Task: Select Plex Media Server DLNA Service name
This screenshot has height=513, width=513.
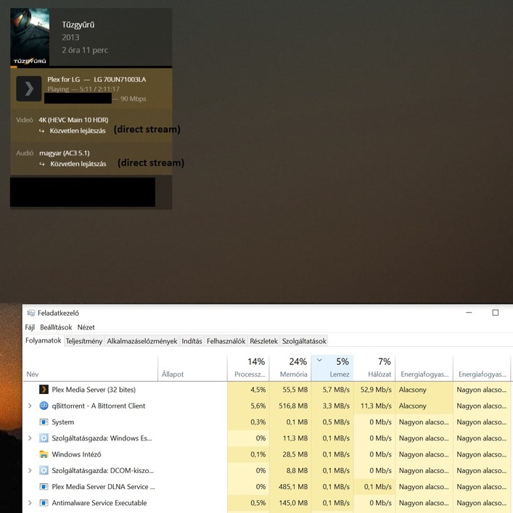Action: tap(103, 486)
